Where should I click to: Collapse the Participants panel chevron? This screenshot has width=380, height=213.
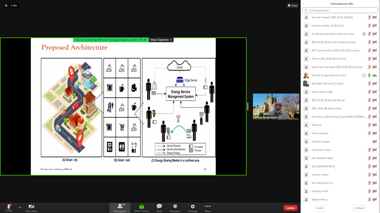[304, 3]
